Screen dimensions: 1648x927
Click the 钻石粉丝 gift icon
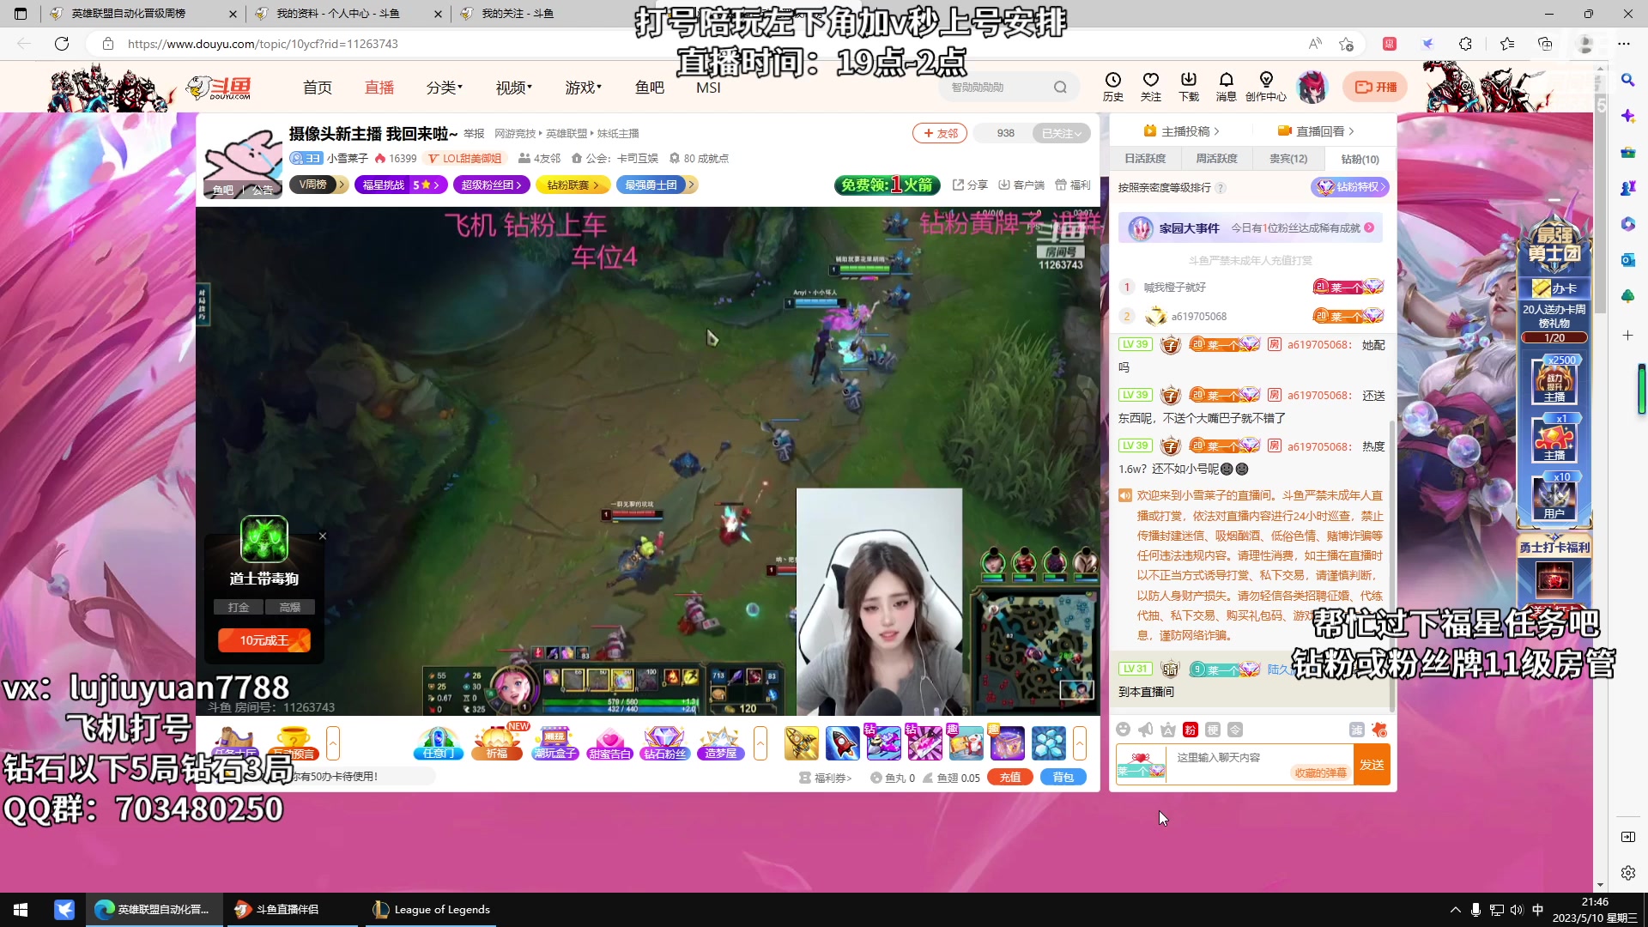[665, 743]
